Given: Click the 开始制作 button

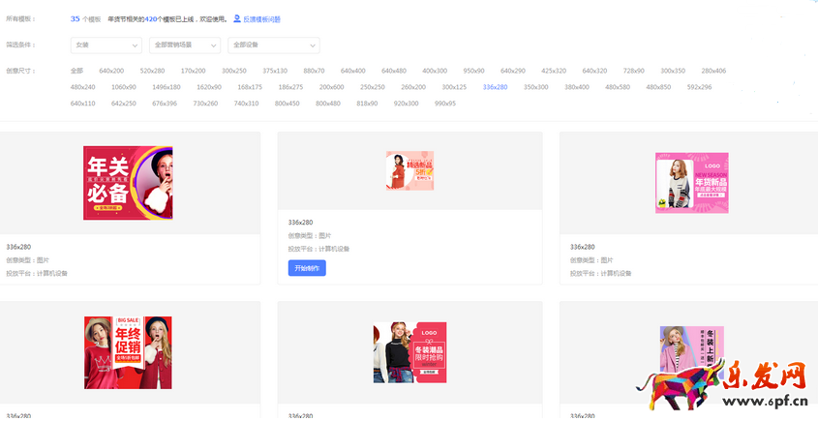Looking at the screenshot, I should click(x=307, y=268).
